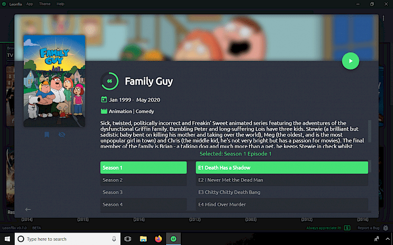Click the Jan 1999 - May 2020 date text

pos(134,100)
